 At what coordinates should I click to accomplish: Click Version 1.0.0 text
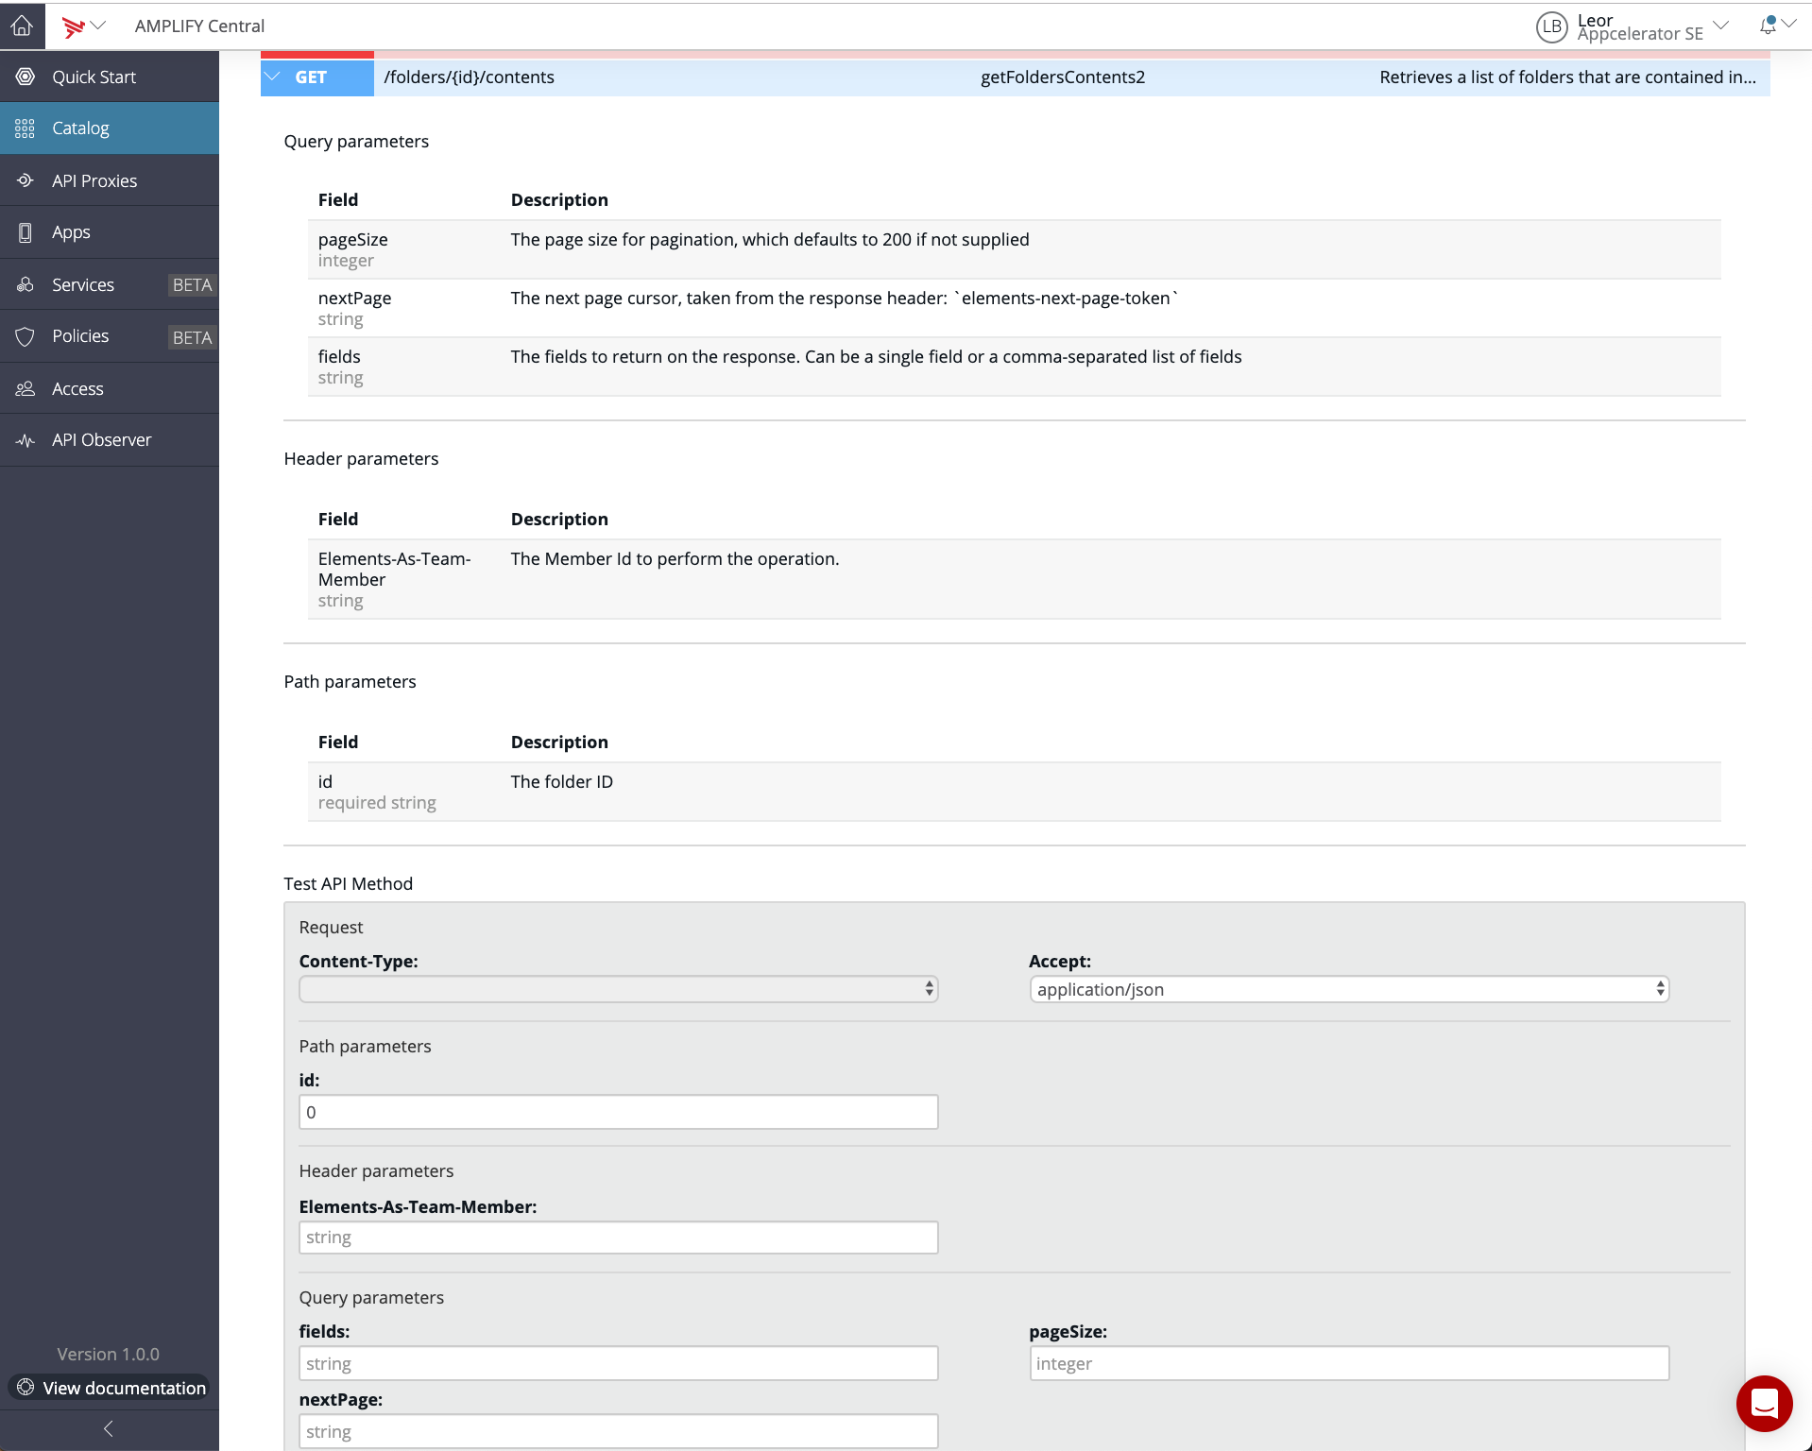tap(108, 1354)
